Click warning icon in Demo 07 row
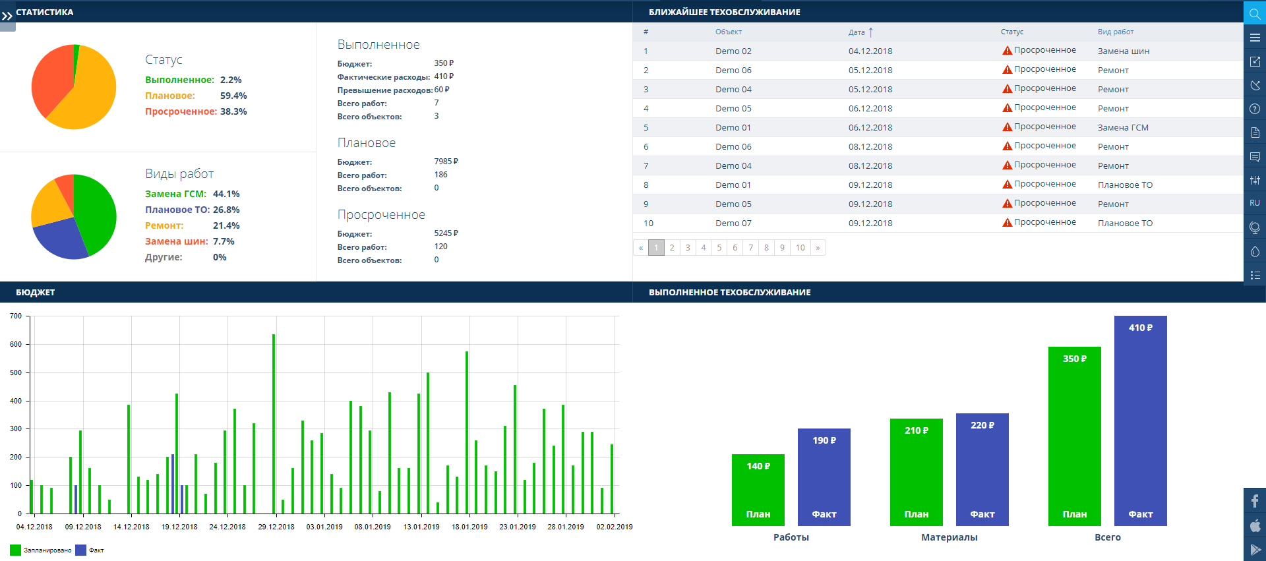This screenshot has width=1266, height=561. [1007, 223]
